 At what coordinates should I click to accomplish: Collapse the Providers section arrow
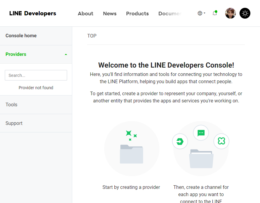click(66, 54)
